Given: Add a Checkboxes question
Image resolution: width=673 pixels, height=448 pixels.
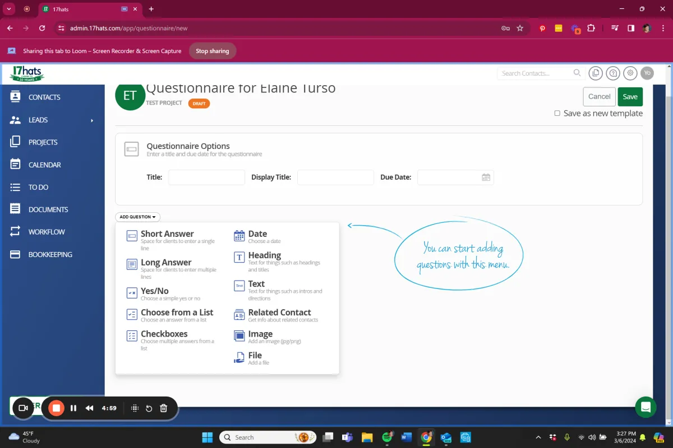Looking at the screenshot, I should click(x=172, y=340).
